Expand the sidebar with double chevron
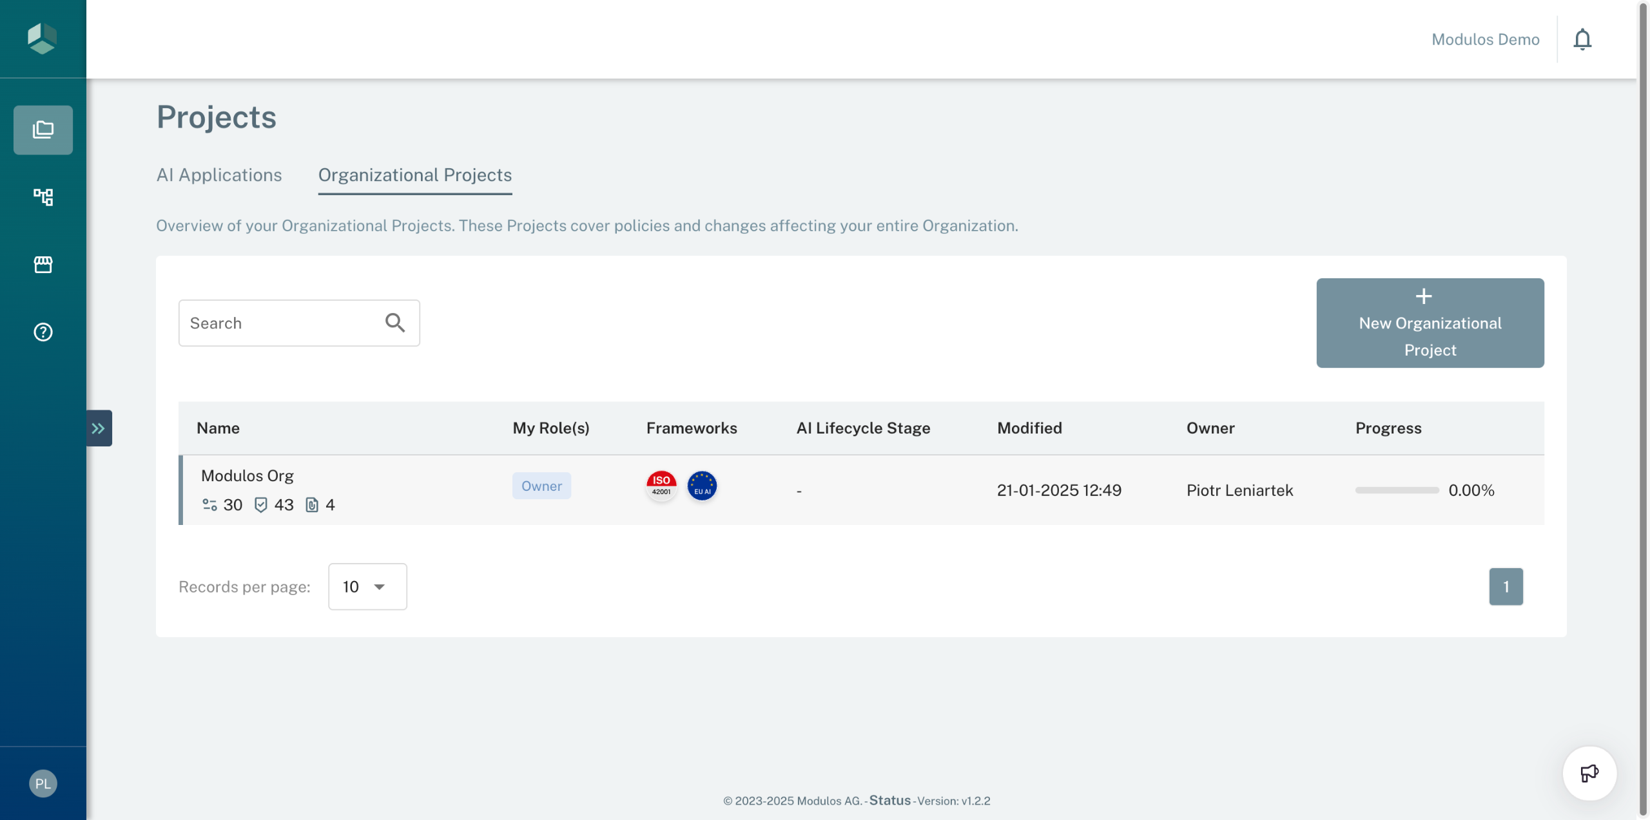Viewport: 1650px width, 820px height. 99,428
